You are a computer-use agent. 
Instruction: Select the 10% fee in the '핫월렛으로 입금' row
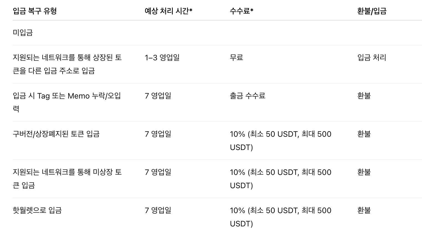tap(280, 211)
